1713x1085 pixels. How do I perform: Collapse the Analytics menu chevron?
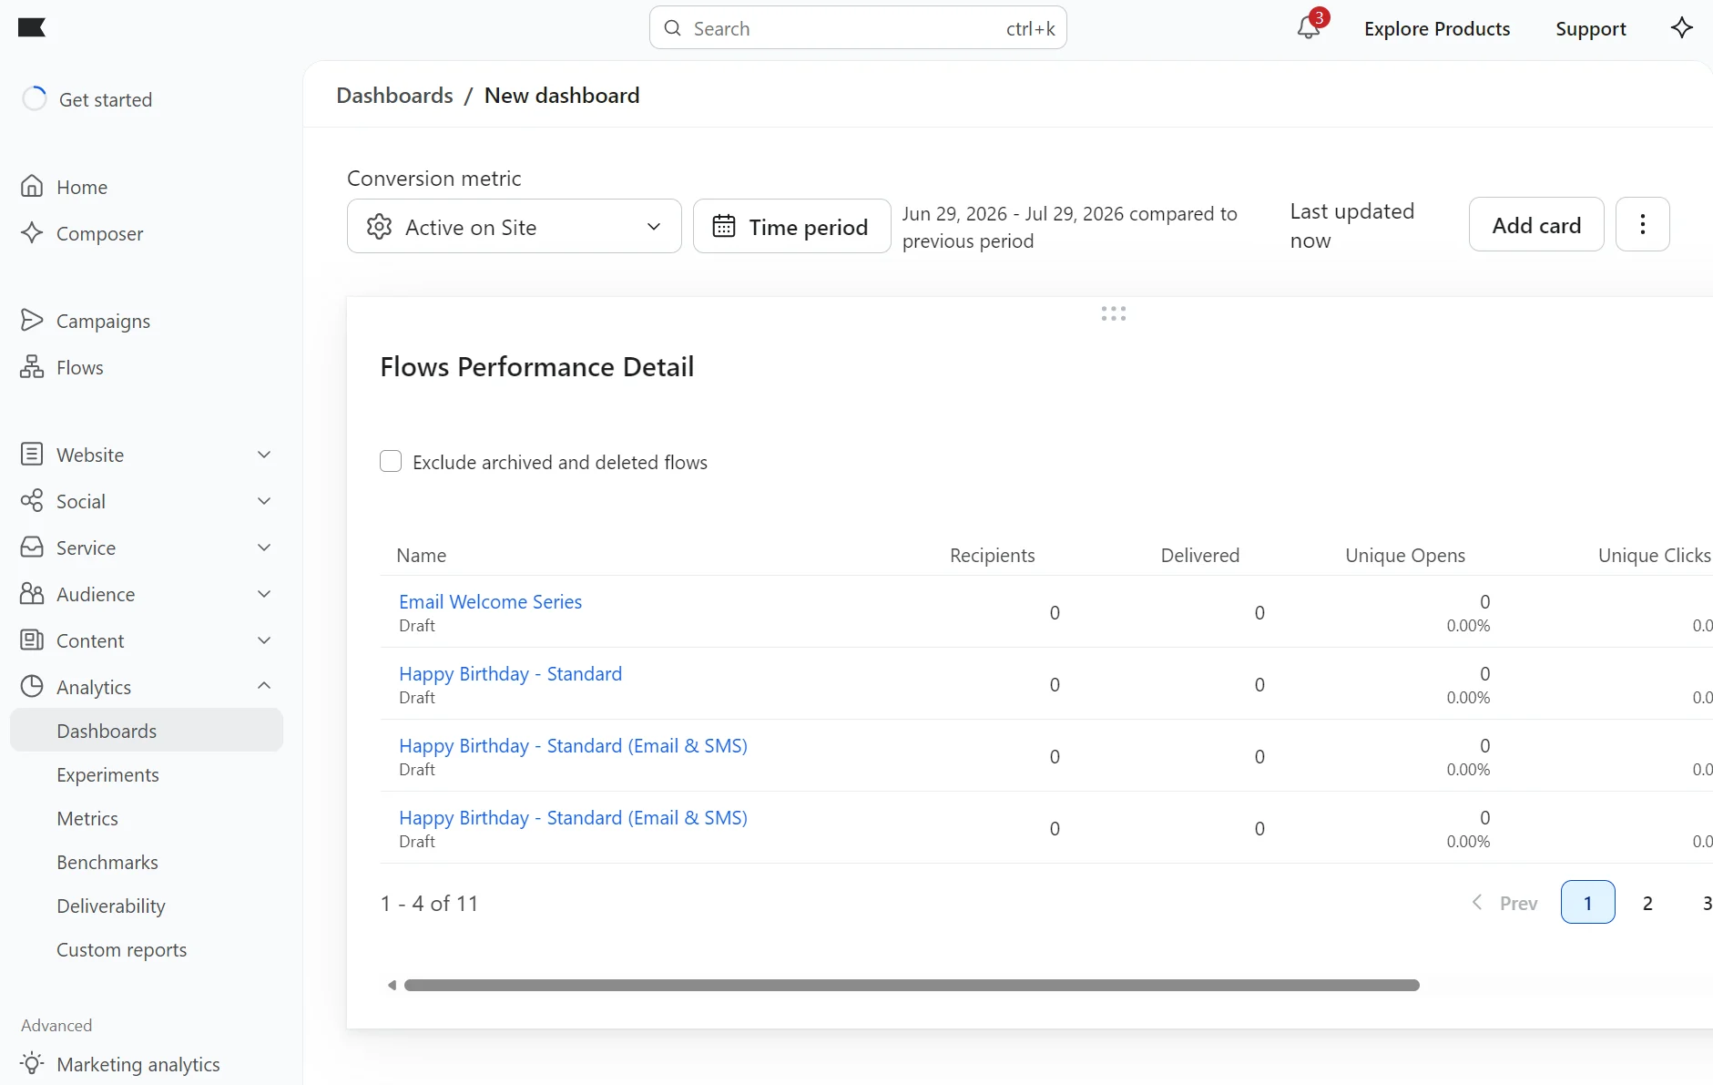(264, 685)
